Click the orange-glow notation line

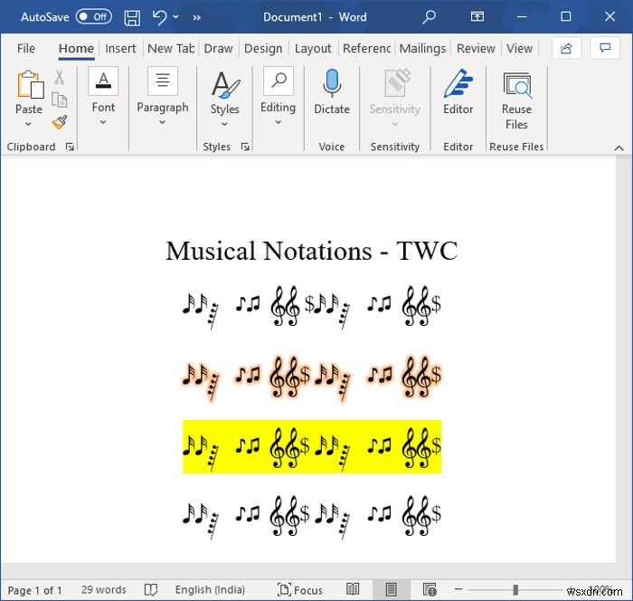coord(312,378)
